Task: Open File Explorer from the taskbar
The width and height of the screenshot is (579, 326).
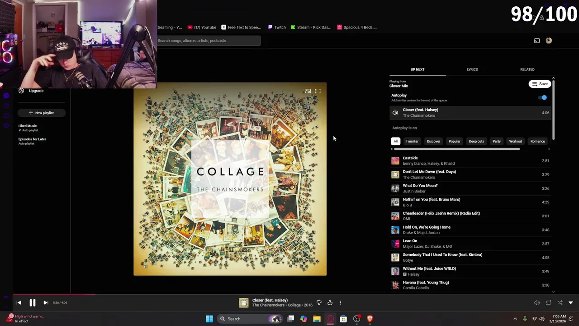Action: pyautogui.click(x=317, y=319)
